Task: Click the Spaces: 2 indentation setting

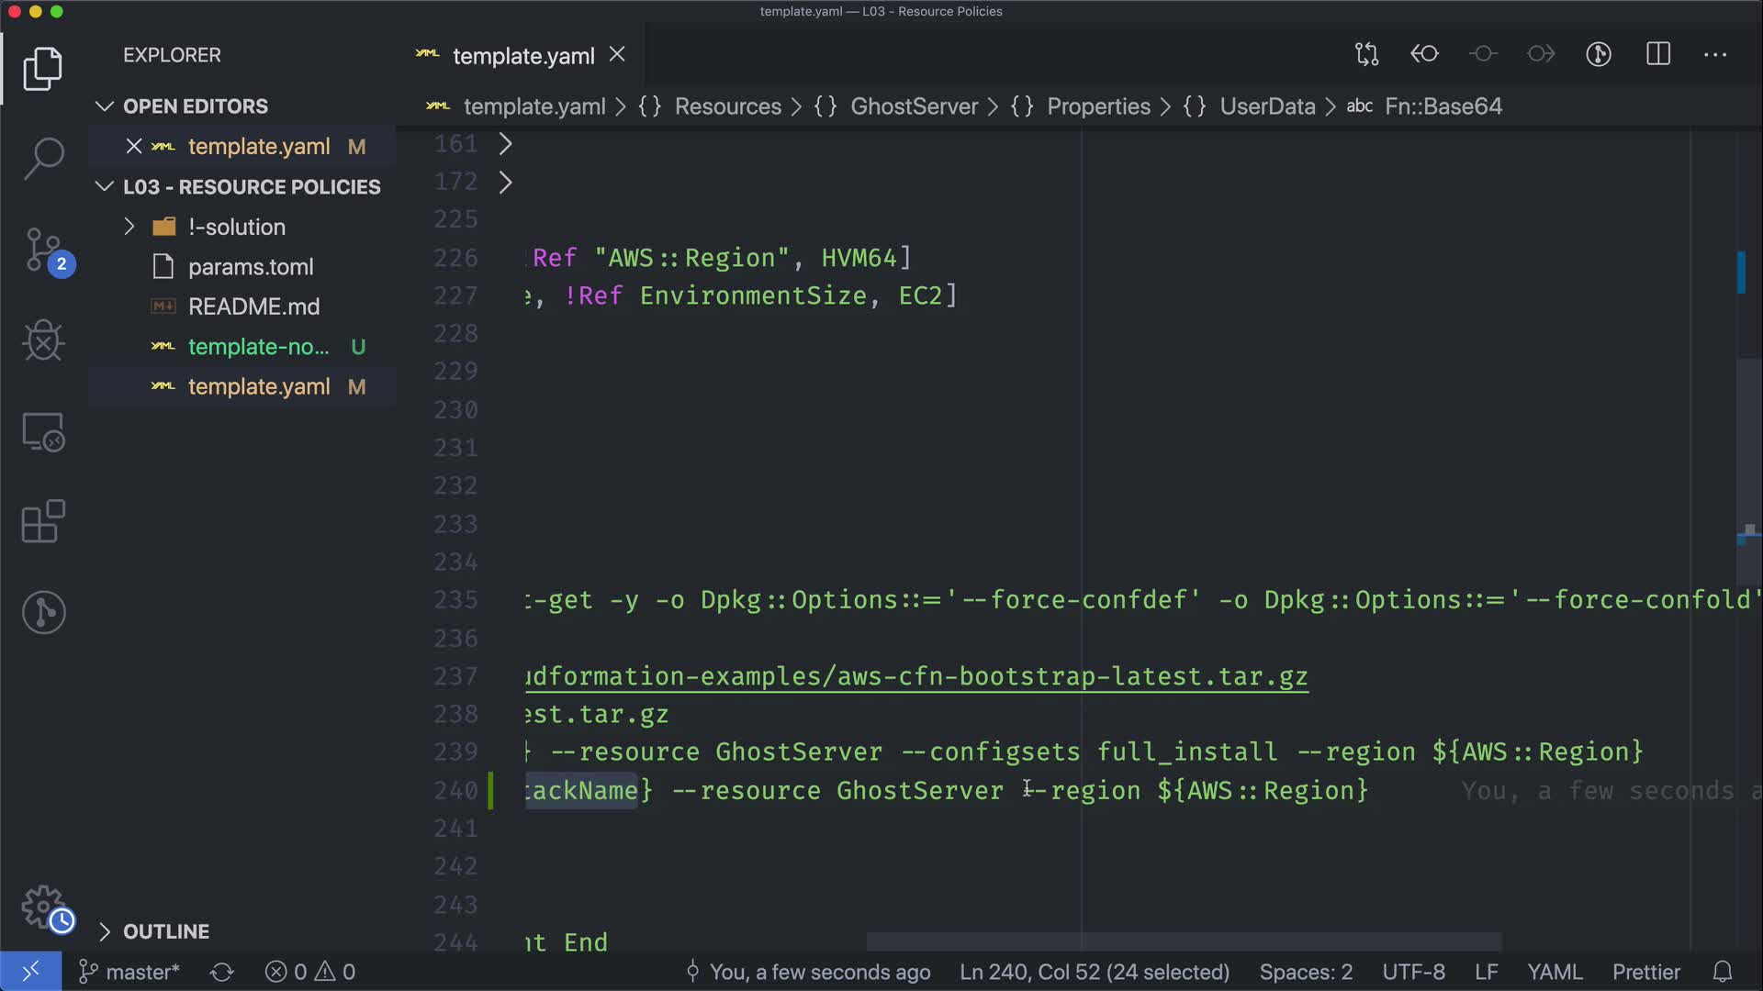Action: pyautogui.click(x=1305, y=972)
